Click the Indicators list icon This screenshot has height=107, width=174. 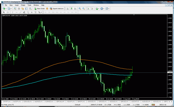click(x=97, y=9)
